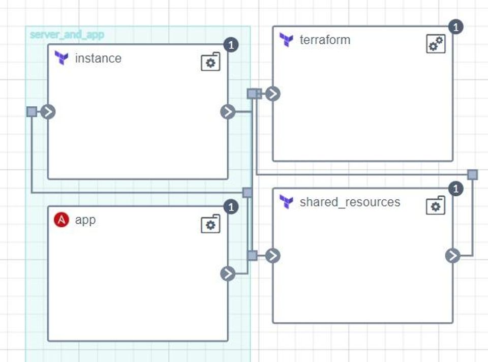Select the instance node title
488x362 pixels.
point(98,58)
